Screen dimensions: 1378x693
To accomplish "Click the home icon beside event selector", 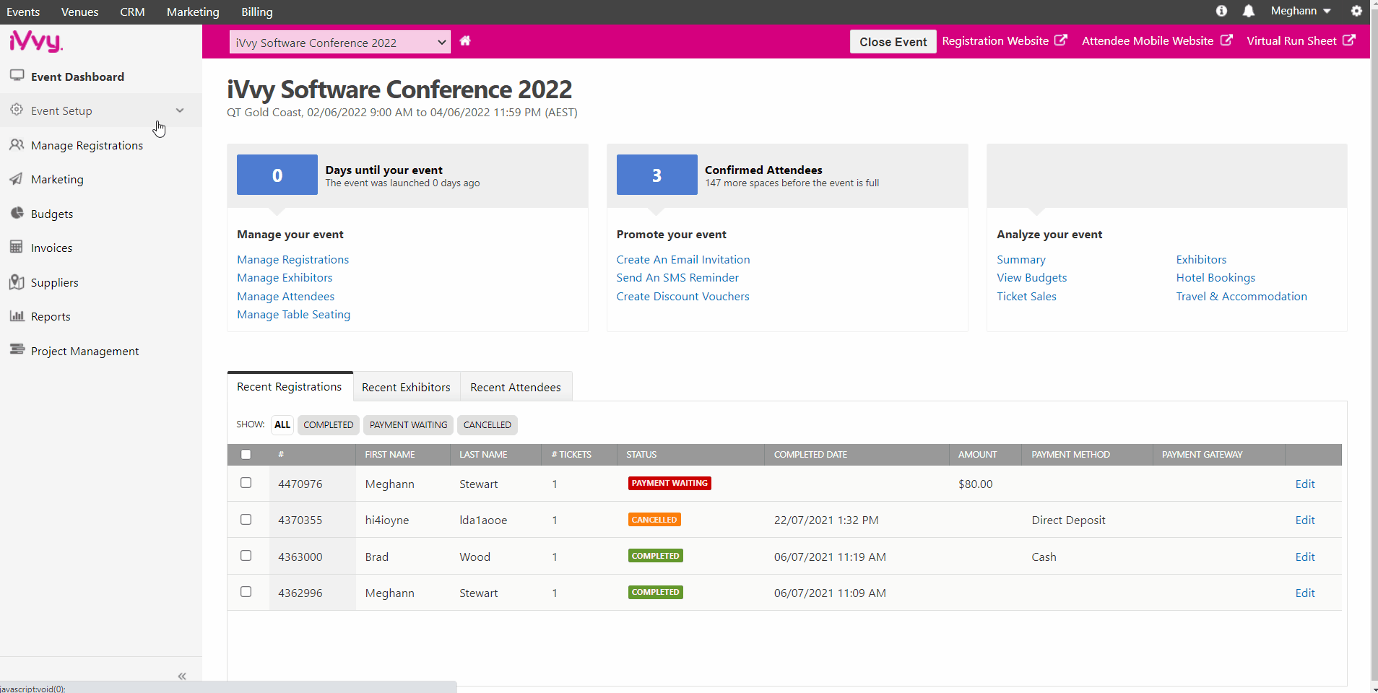I will point(465,41).
